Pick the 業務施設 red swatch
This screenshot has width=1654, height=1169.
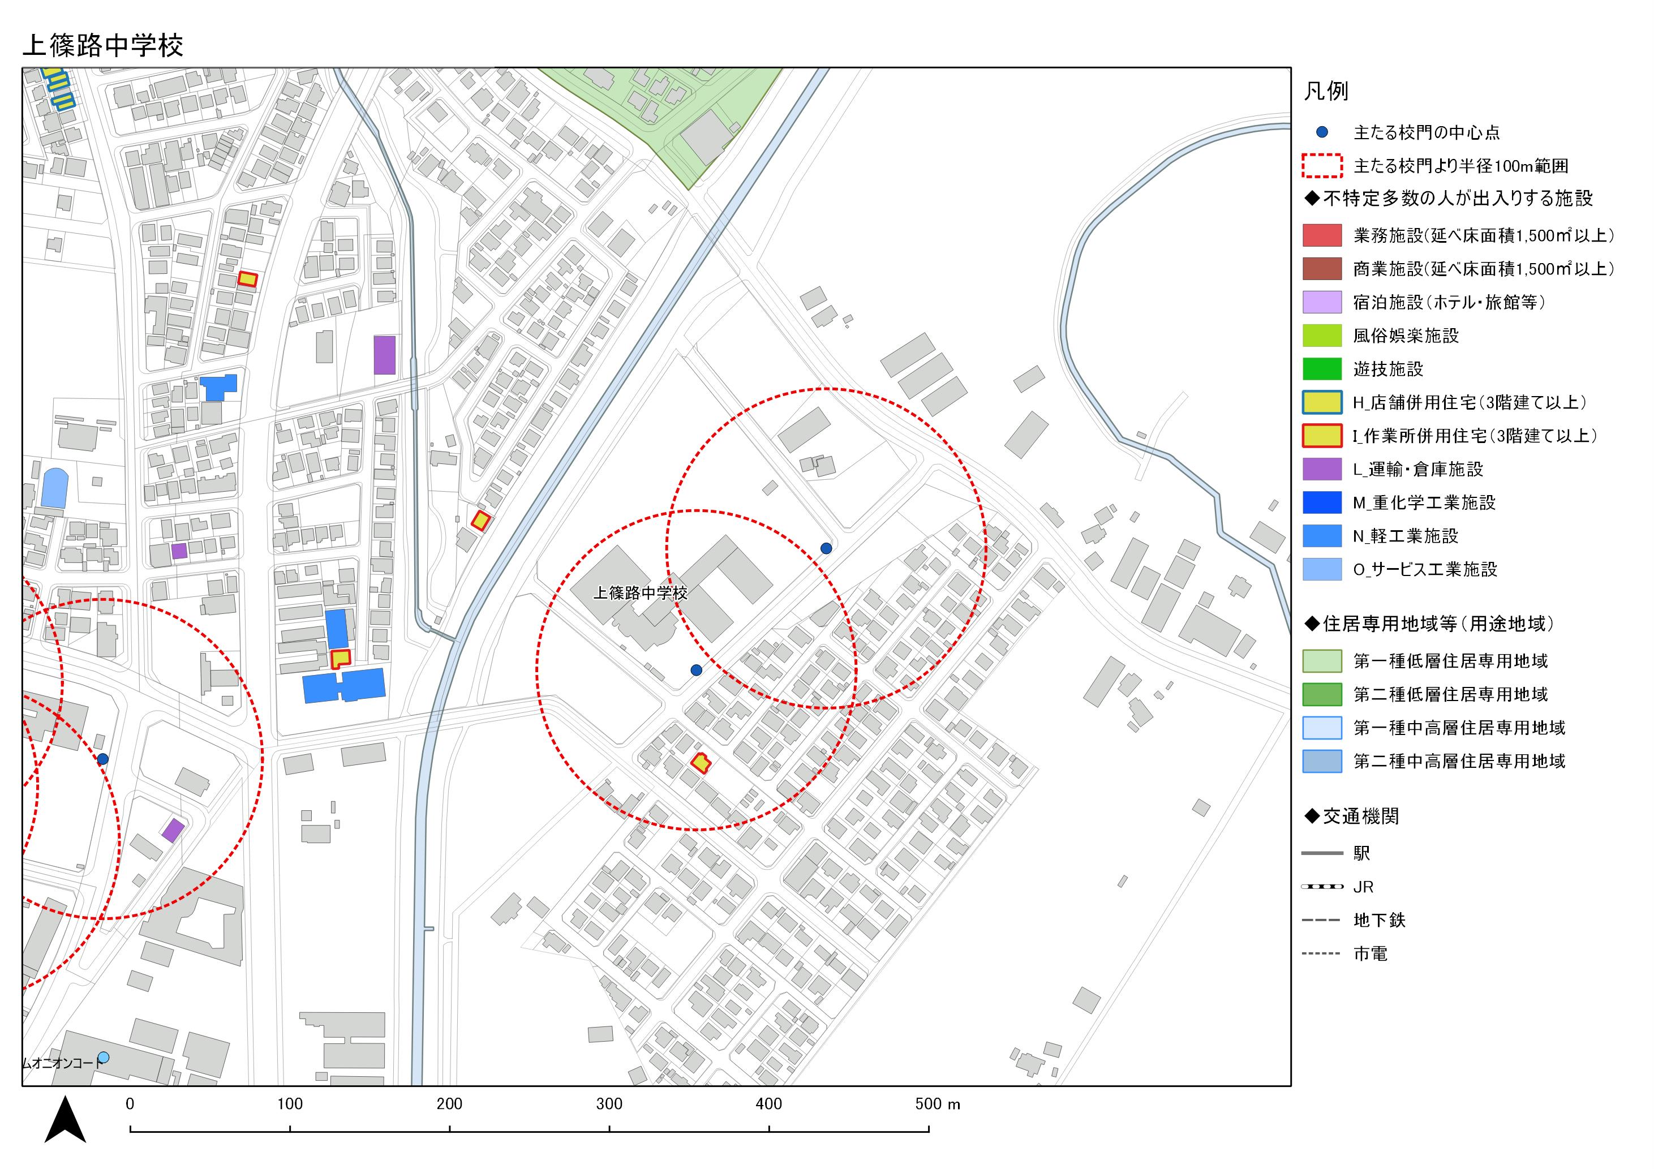click(1322, 235)
